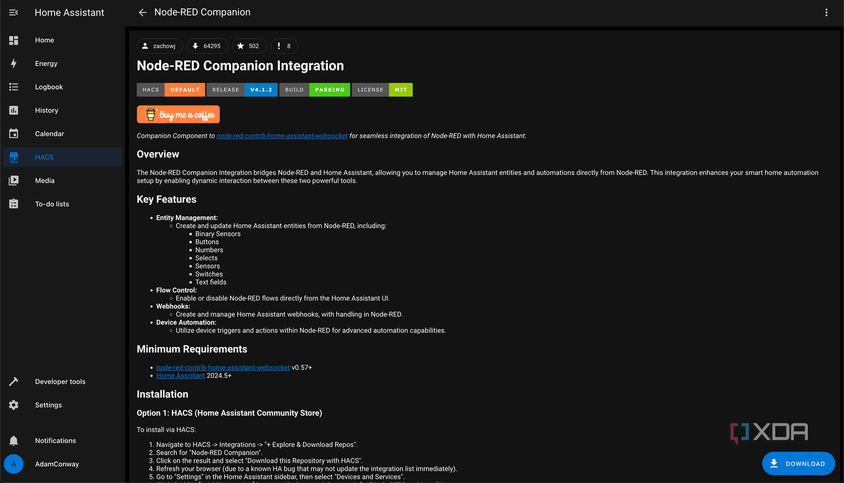Click the Node-RED Companion Integration heading

(x=240, y=66)
